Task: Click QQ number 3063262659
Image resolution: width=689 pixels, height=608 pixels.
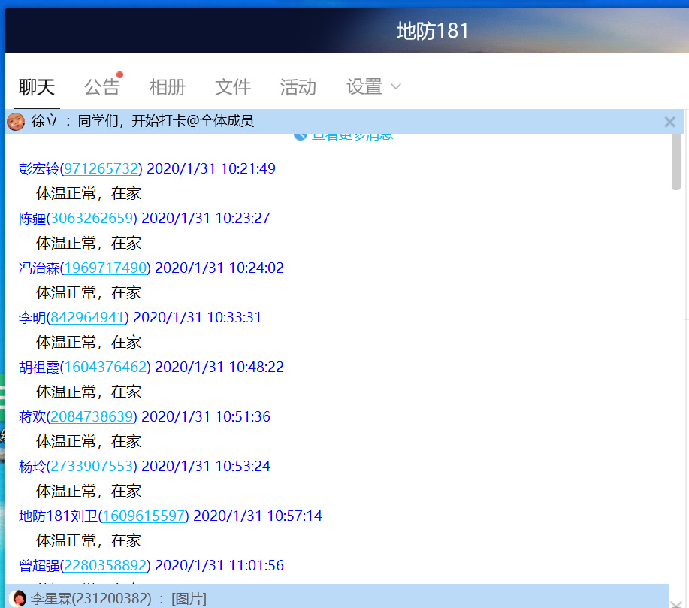Action: (92, 219)
